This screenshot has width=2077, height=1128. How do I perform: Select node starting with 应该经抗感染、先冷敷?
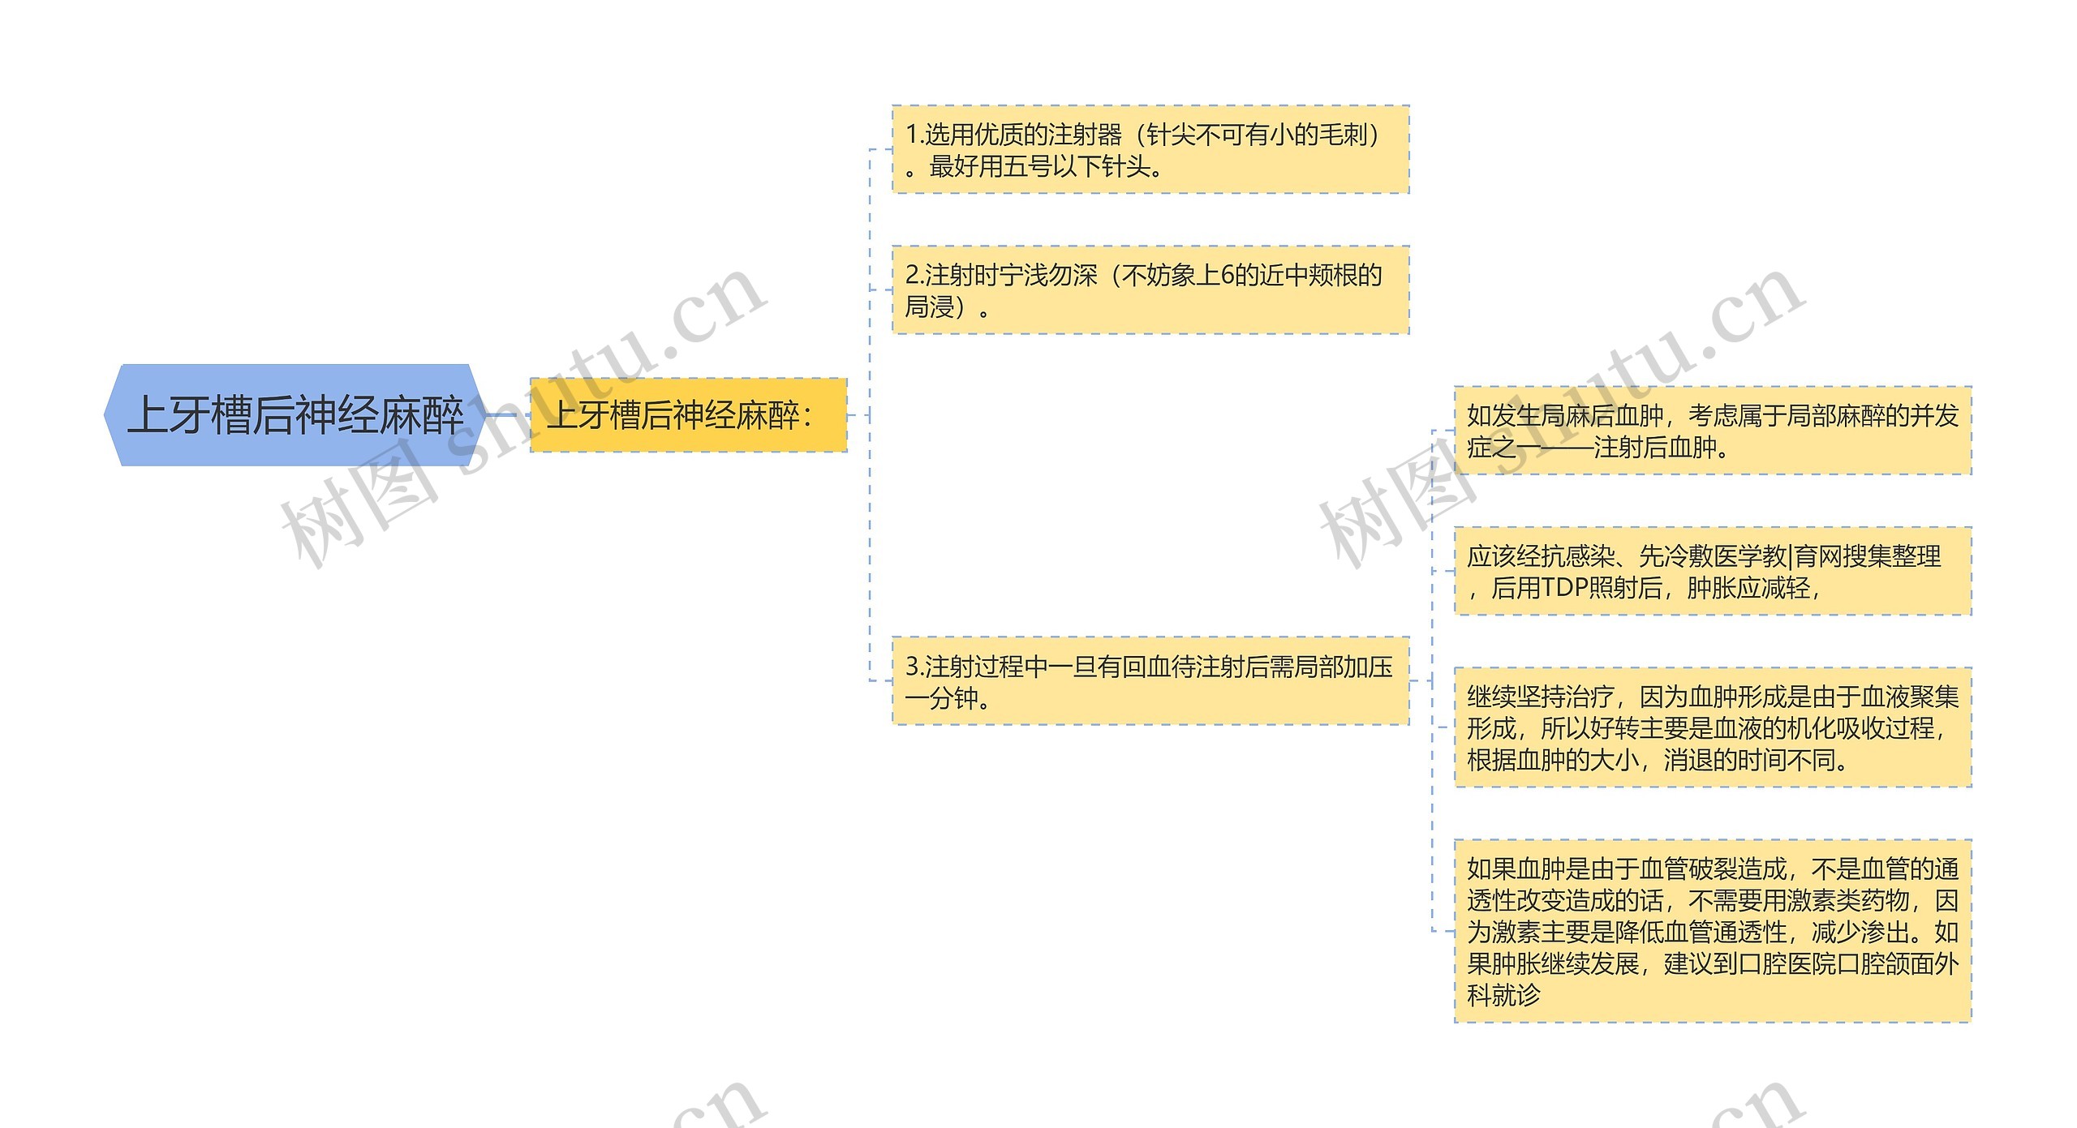[x=1712, y=571]
